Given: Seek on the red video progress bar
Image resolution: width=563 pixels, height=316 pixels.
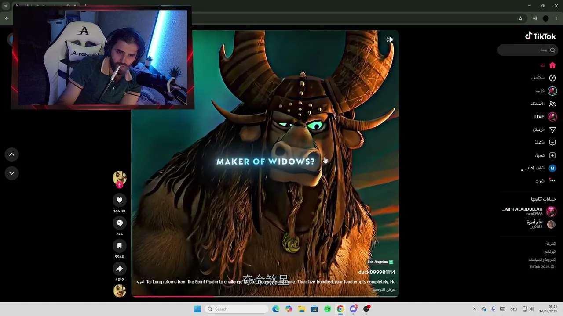Looking at the screenshot, I should (265, 296).
